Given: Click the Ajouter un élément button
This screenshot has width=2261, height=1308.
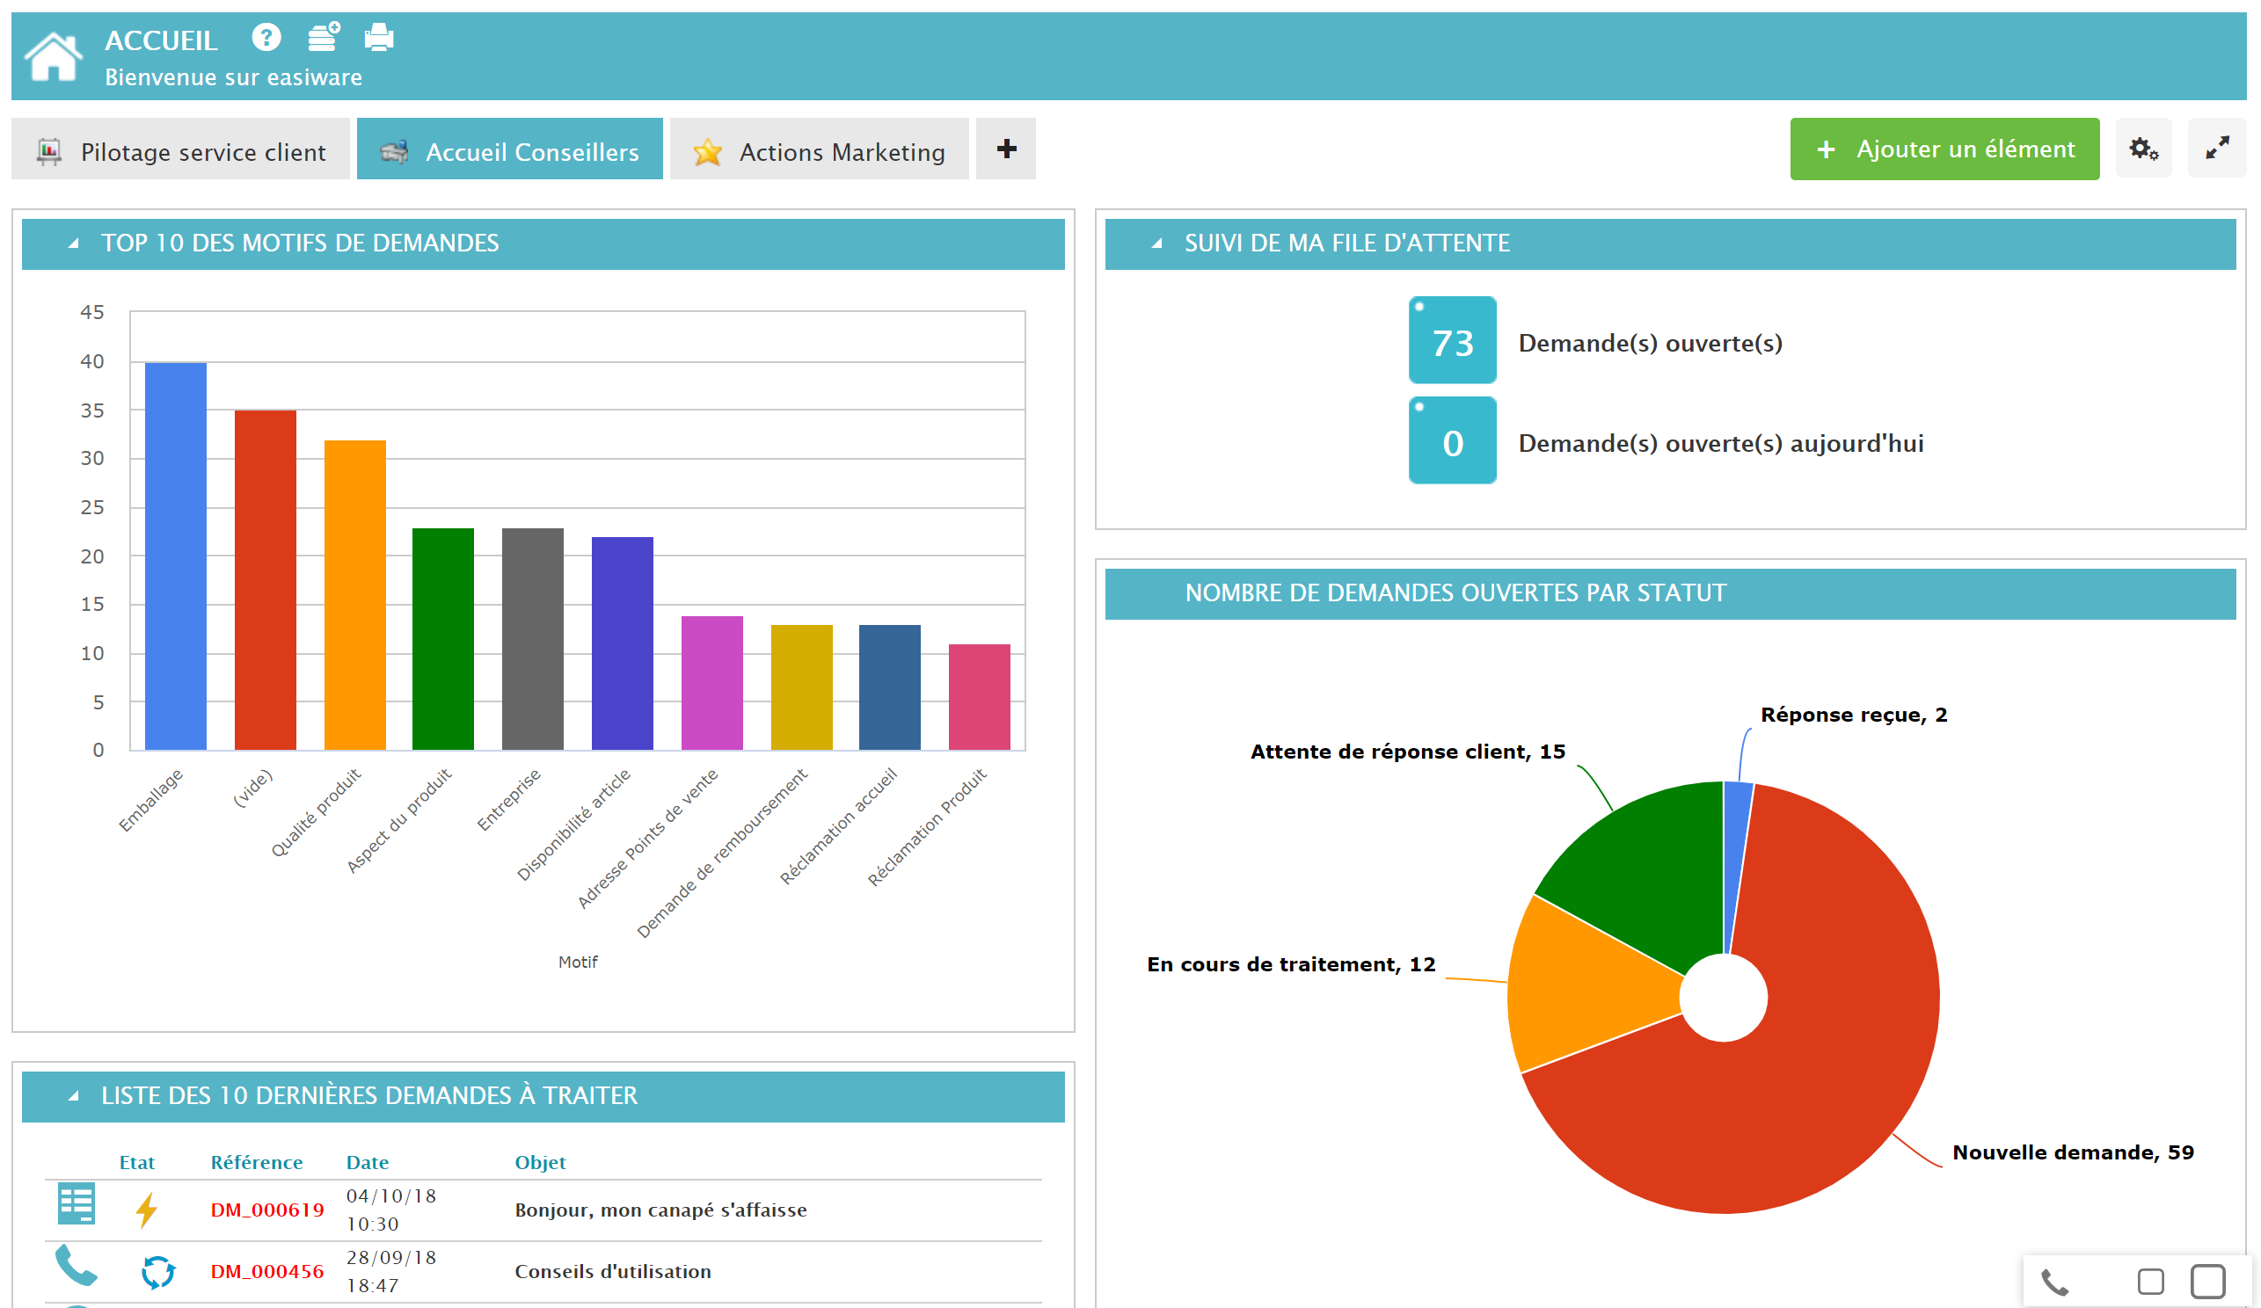Looking at the screenshot, I should point(1946,149).
